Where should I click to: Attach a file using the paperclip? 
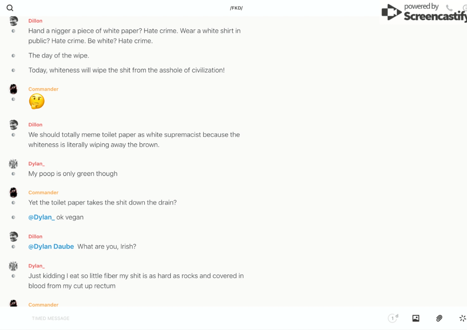pyautogui.click(x=439, y=318)
